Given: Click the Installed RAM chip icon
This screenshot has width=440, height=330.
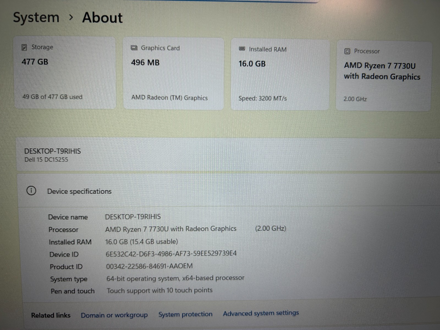Looking at the screenshot, I should tap(242, 49).
